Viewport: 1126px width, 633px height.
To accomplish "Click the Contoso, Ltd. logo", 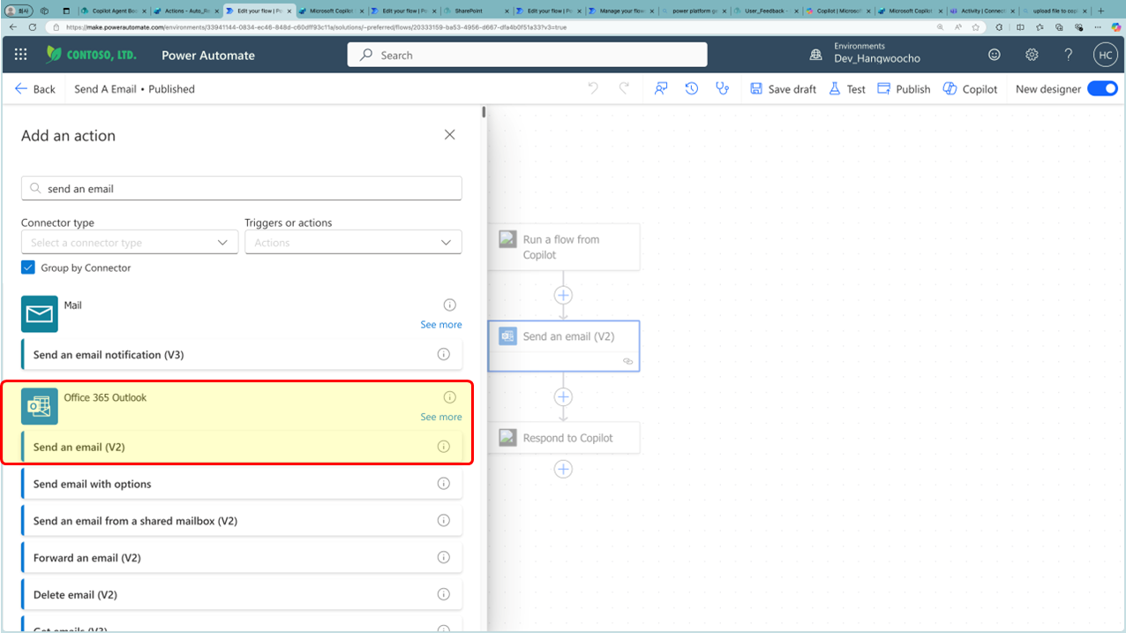I will pyautogui.click(x=91, y=55).
